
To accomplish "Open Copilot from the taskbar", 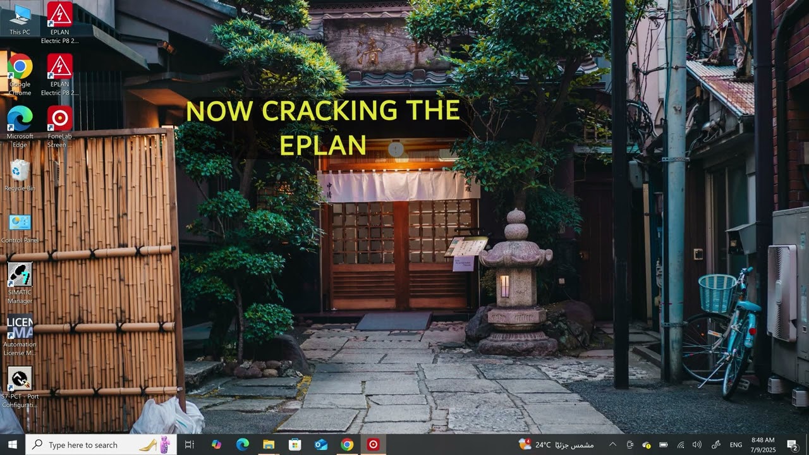I will point(216,445).
